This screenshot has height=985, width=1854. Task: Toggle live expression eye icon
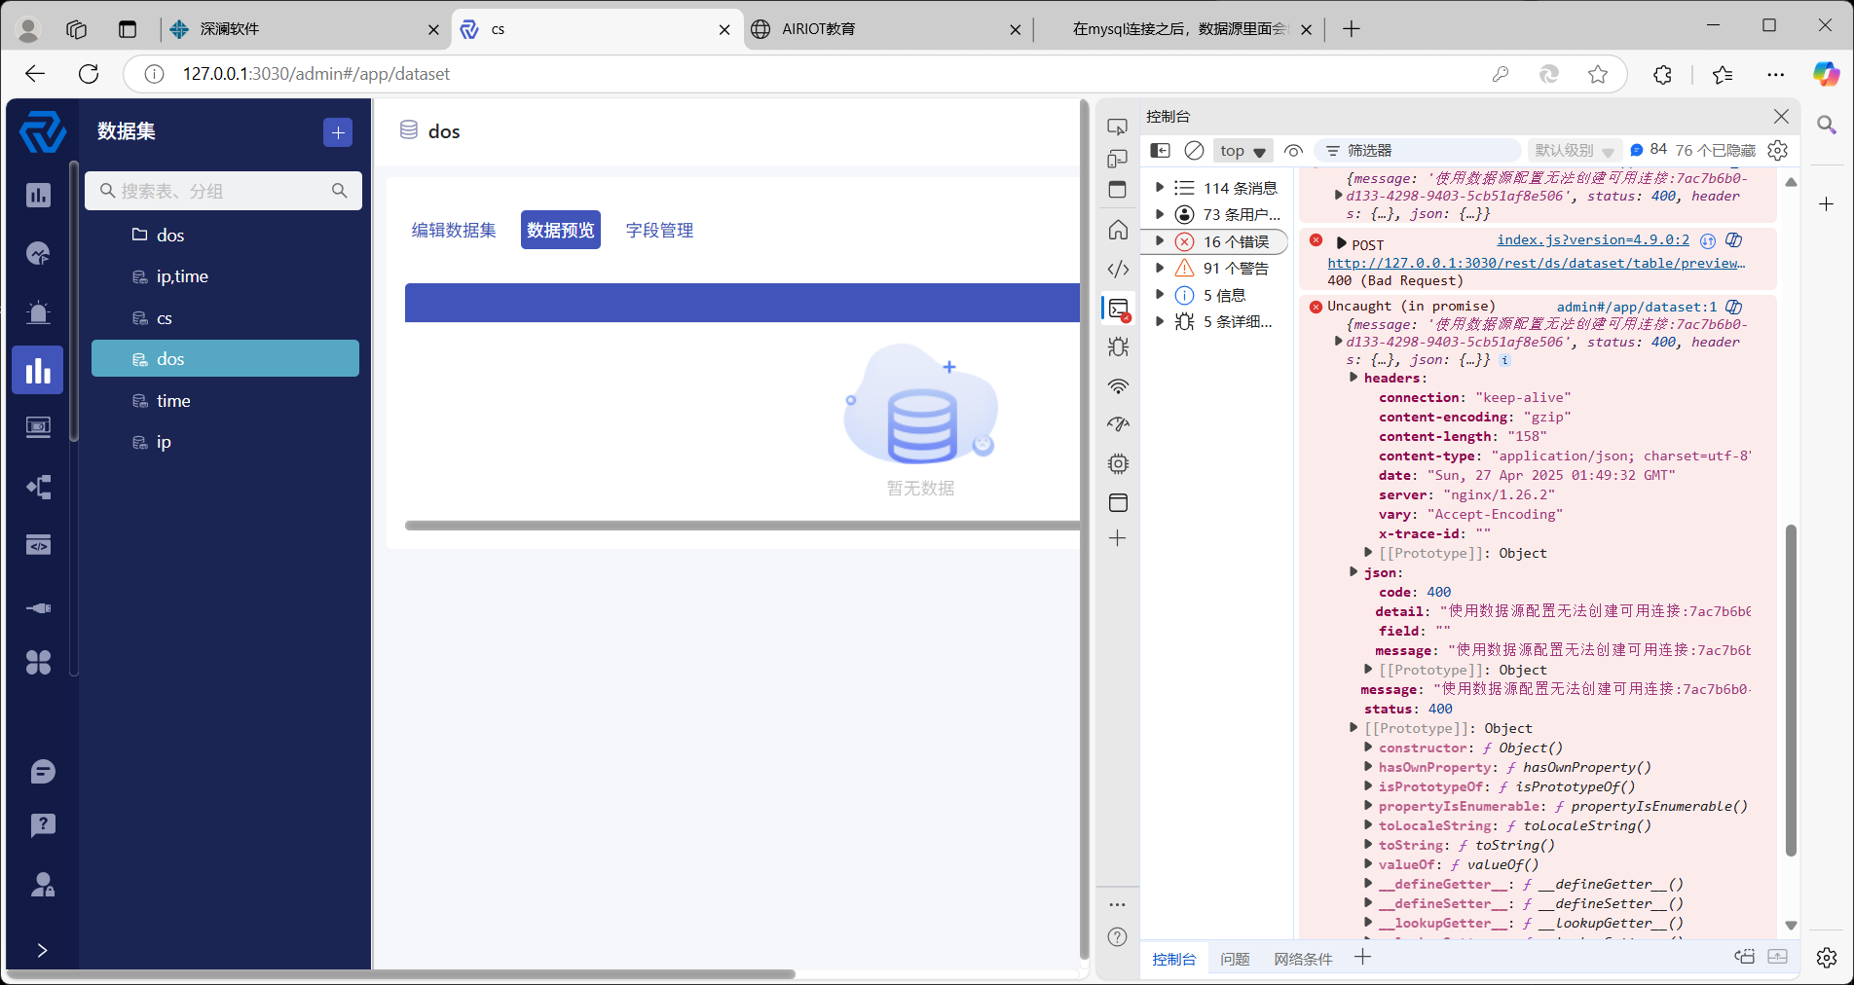1293,150
